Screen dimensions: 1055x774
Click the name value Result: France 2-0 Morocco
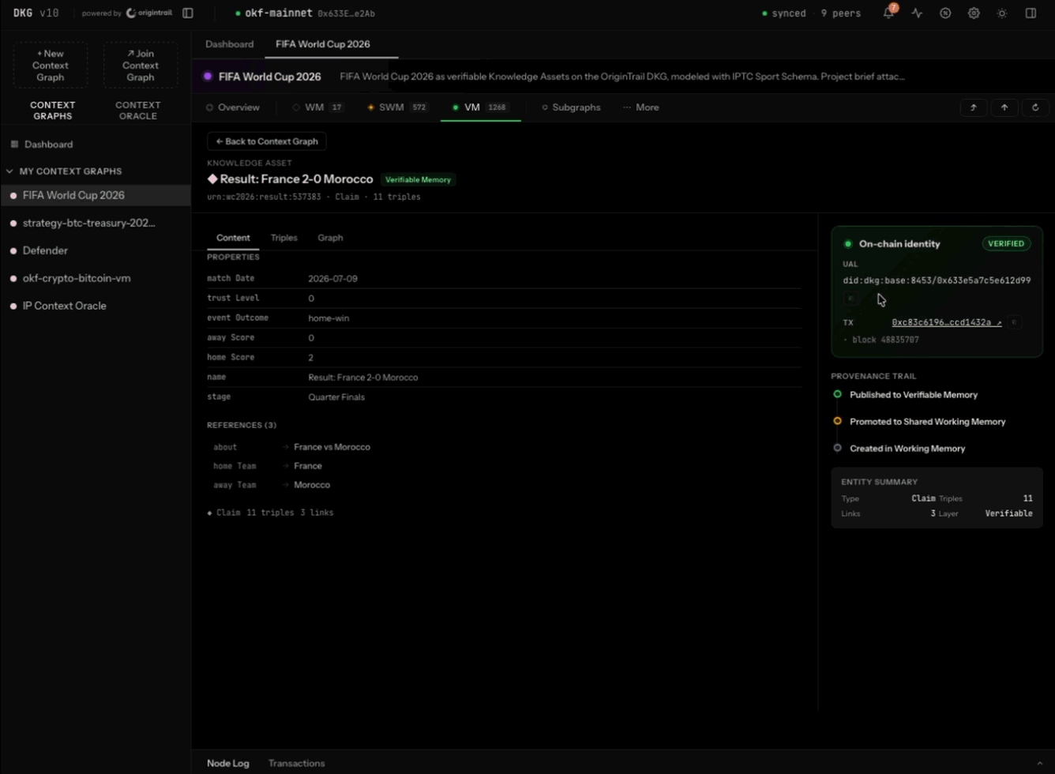click(x=363, y=378)
